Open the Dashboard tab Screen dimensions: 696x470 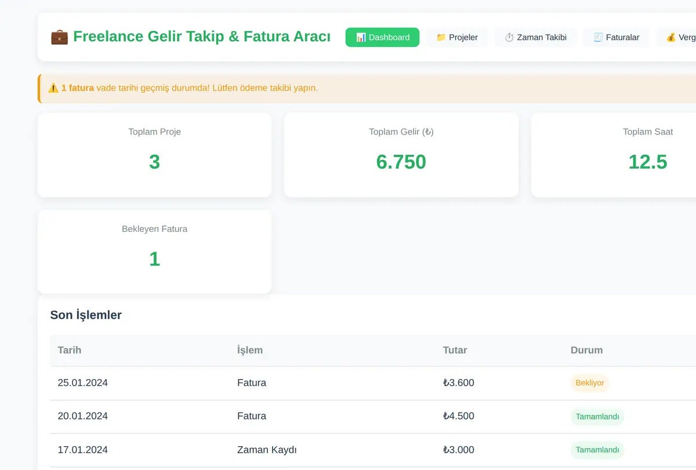click(x=382, y=37)
